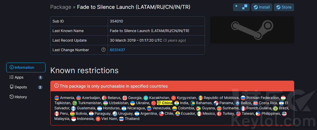Click the Kazakhstan flag icon
The image size is (317, 130).
tap(146, 98)
